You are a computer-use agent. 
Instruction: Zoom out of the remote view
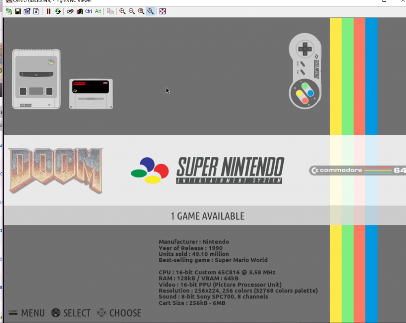tap(132, 11)
